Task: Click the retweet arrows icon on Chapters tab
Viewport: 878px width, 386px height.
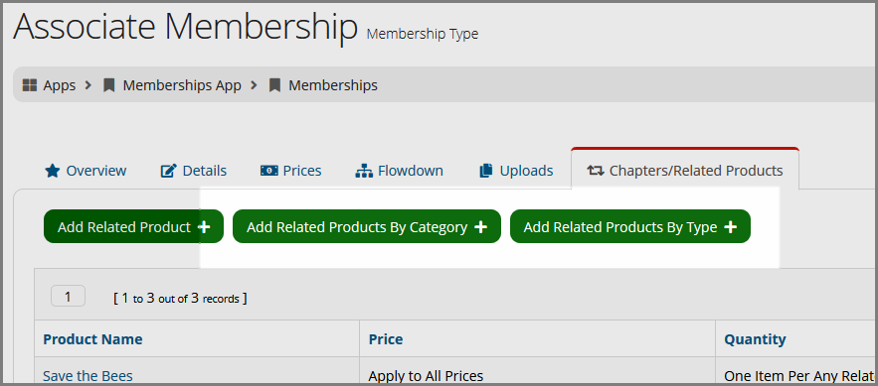Action: (596, 171)
